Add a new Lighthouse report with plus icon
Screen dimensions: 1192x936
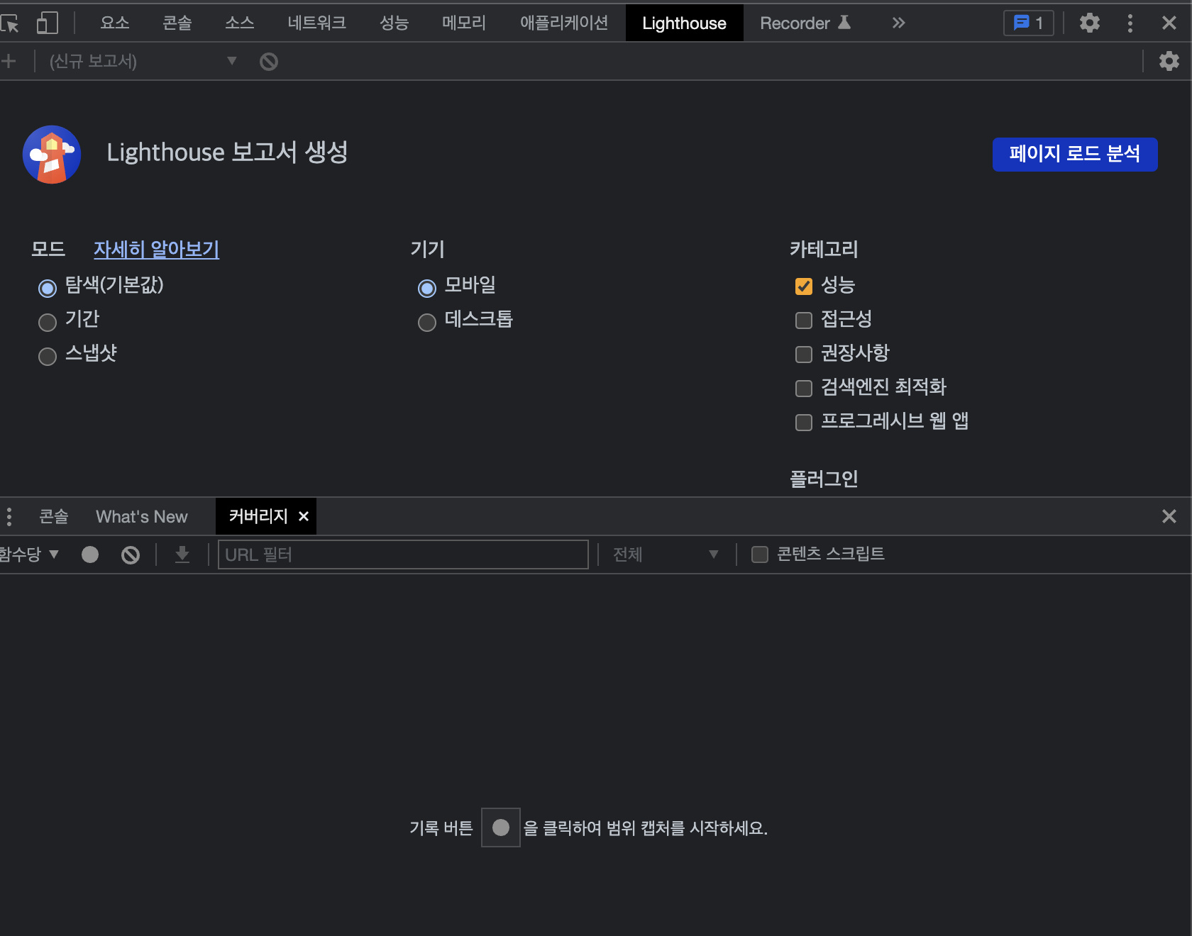click(9, 62)
